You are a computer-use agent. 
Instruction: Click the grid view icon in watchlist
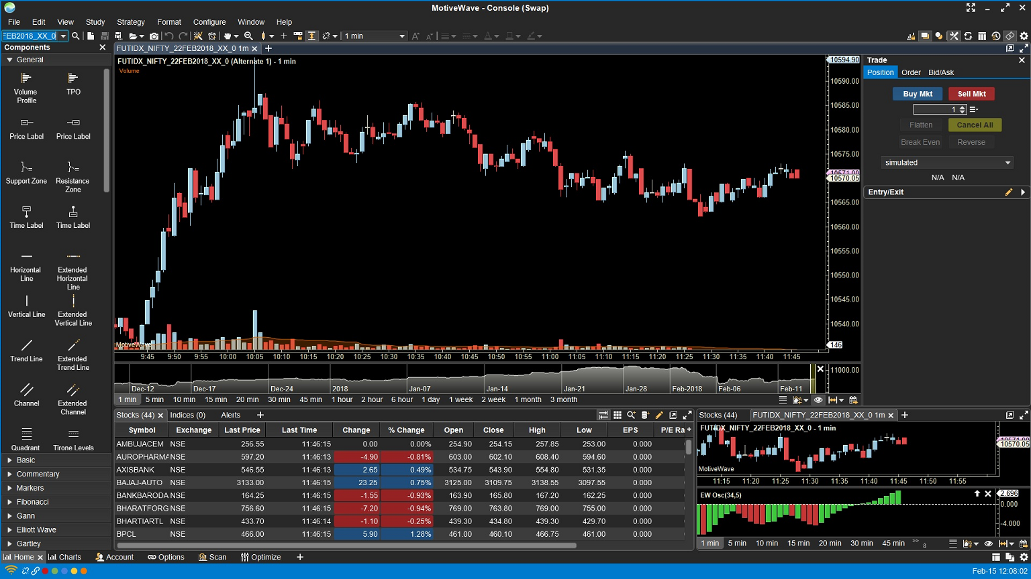(x=618, y=415)
